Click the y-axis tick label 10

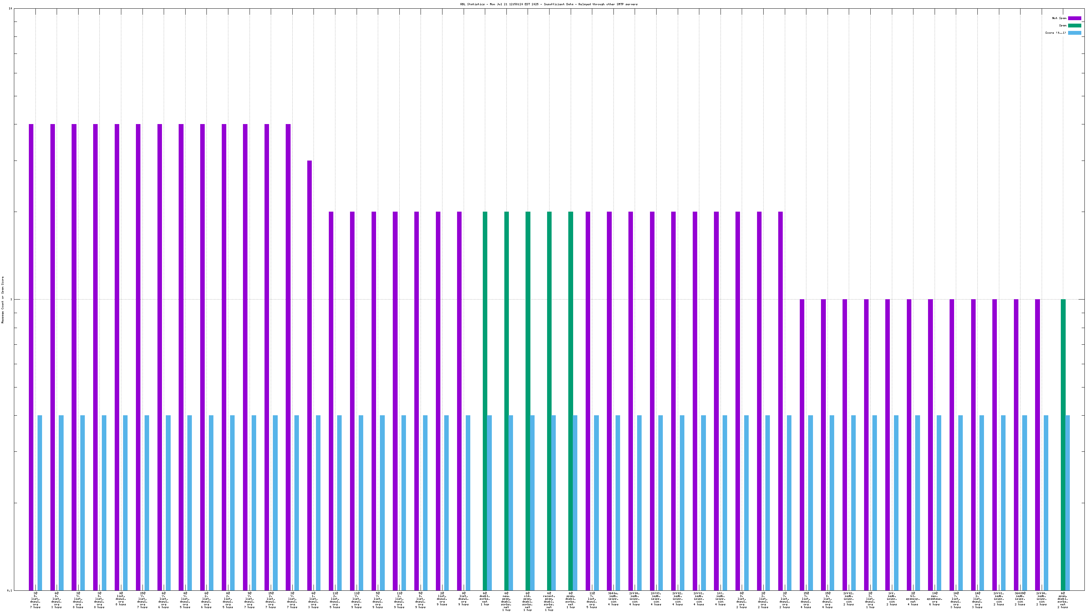[x=10, y=8]
